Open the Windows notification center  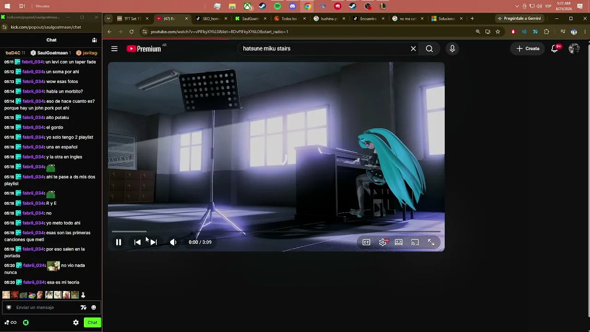click(580, 6)
